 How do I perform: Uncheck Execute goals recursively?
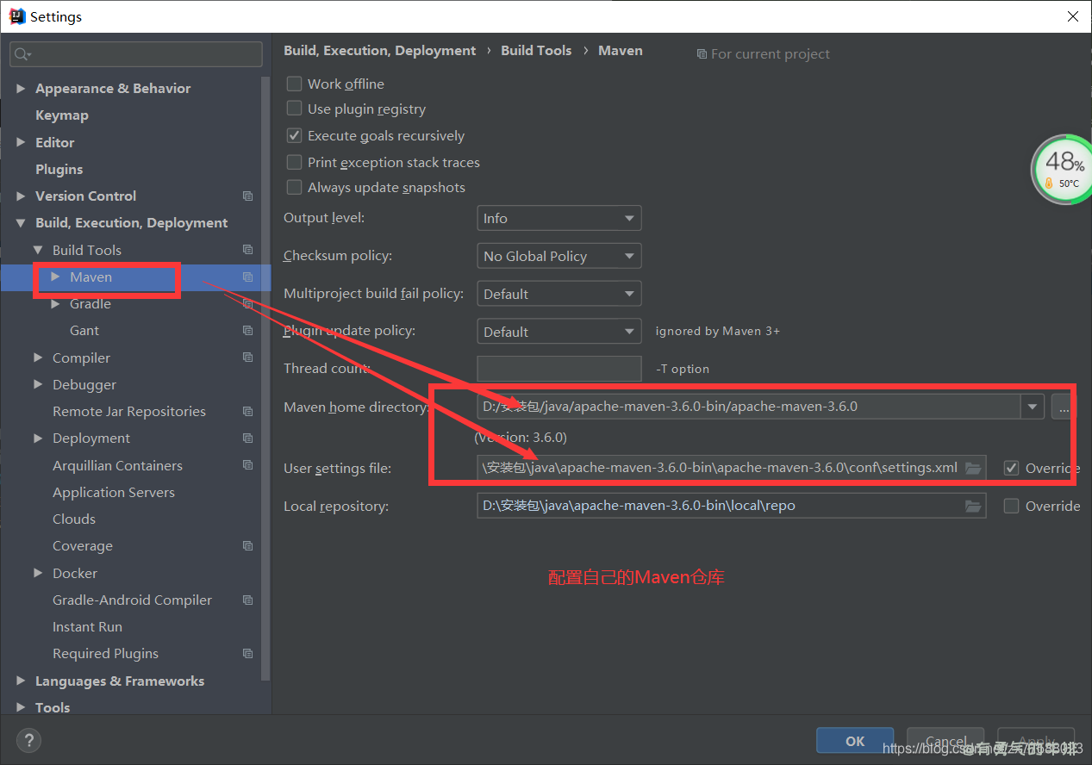click(294, 135)
